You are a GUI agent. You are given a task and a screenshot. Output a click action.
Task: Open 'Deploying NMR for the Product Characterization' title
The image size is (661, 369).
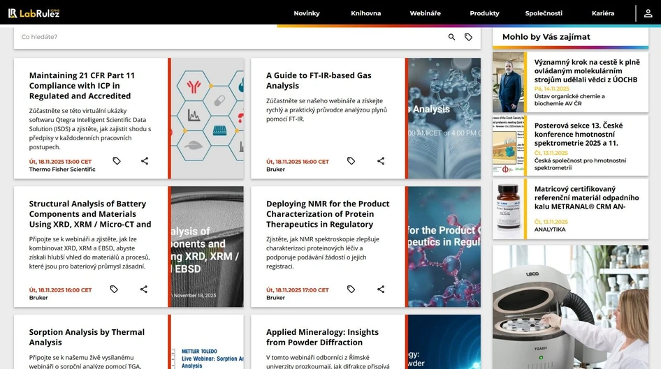pyautogui.click(x=328, y=213)
